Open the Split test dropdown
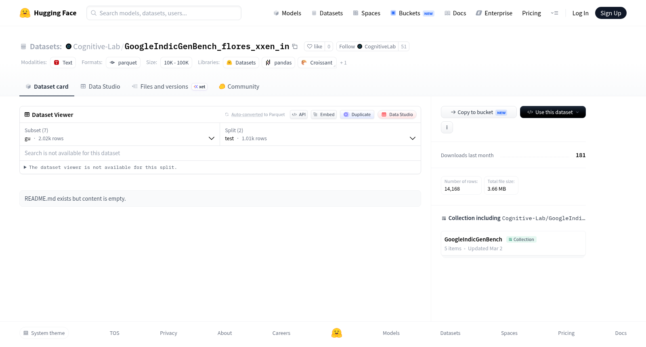 pos(320,134)
